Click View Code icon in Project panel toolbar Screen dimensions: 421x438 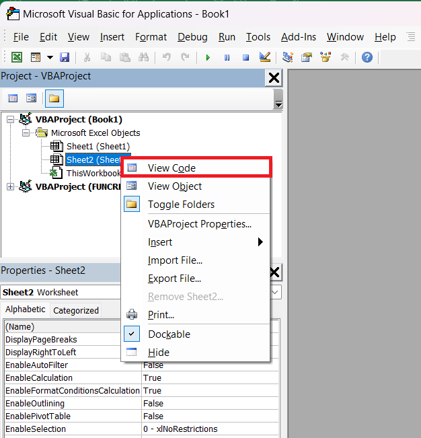pyautogui.click(x=13, y=98)
